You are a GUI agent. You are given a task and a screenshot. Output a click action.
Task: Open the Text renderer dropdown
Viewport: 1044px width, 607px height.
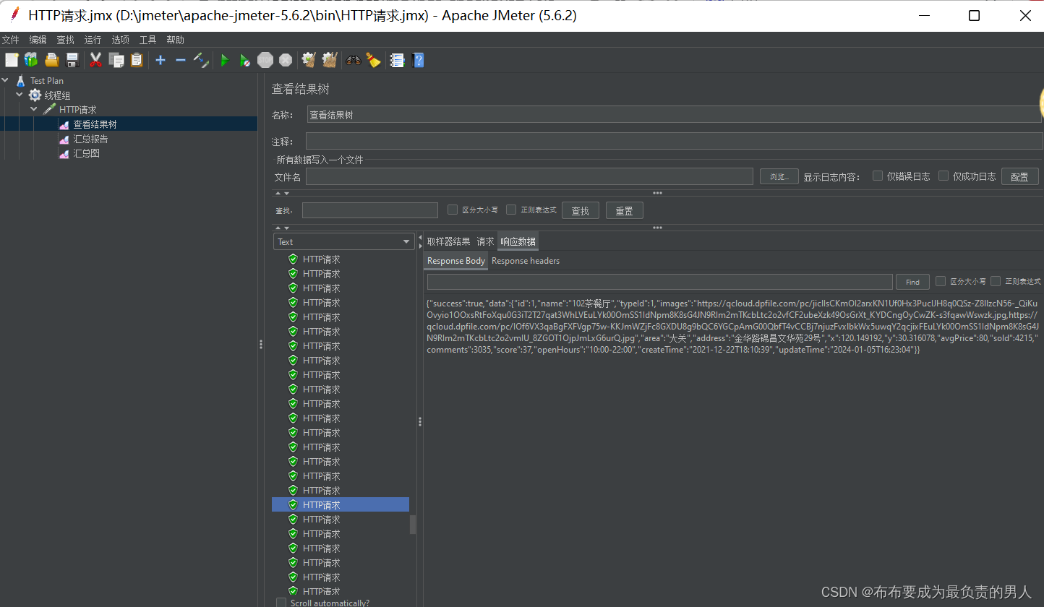(x=344, y=241)
